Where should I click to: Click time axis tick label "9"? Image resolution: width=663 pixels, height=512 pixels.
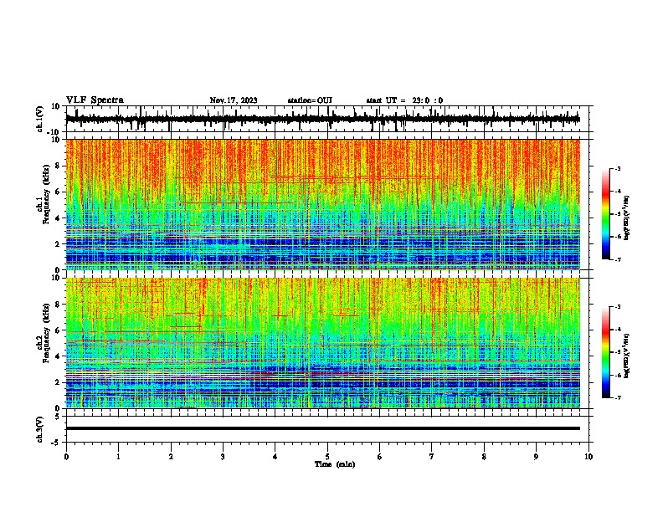(x=536, y=457)
